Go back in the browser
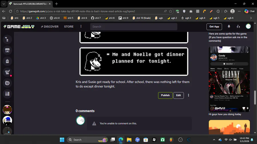The width and height of the screenshot is (257, 144). point(4,11)
